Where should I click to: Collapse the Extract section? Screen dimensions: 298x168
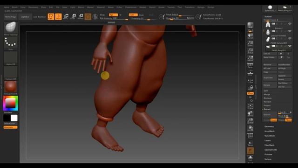tap(267, 109)
